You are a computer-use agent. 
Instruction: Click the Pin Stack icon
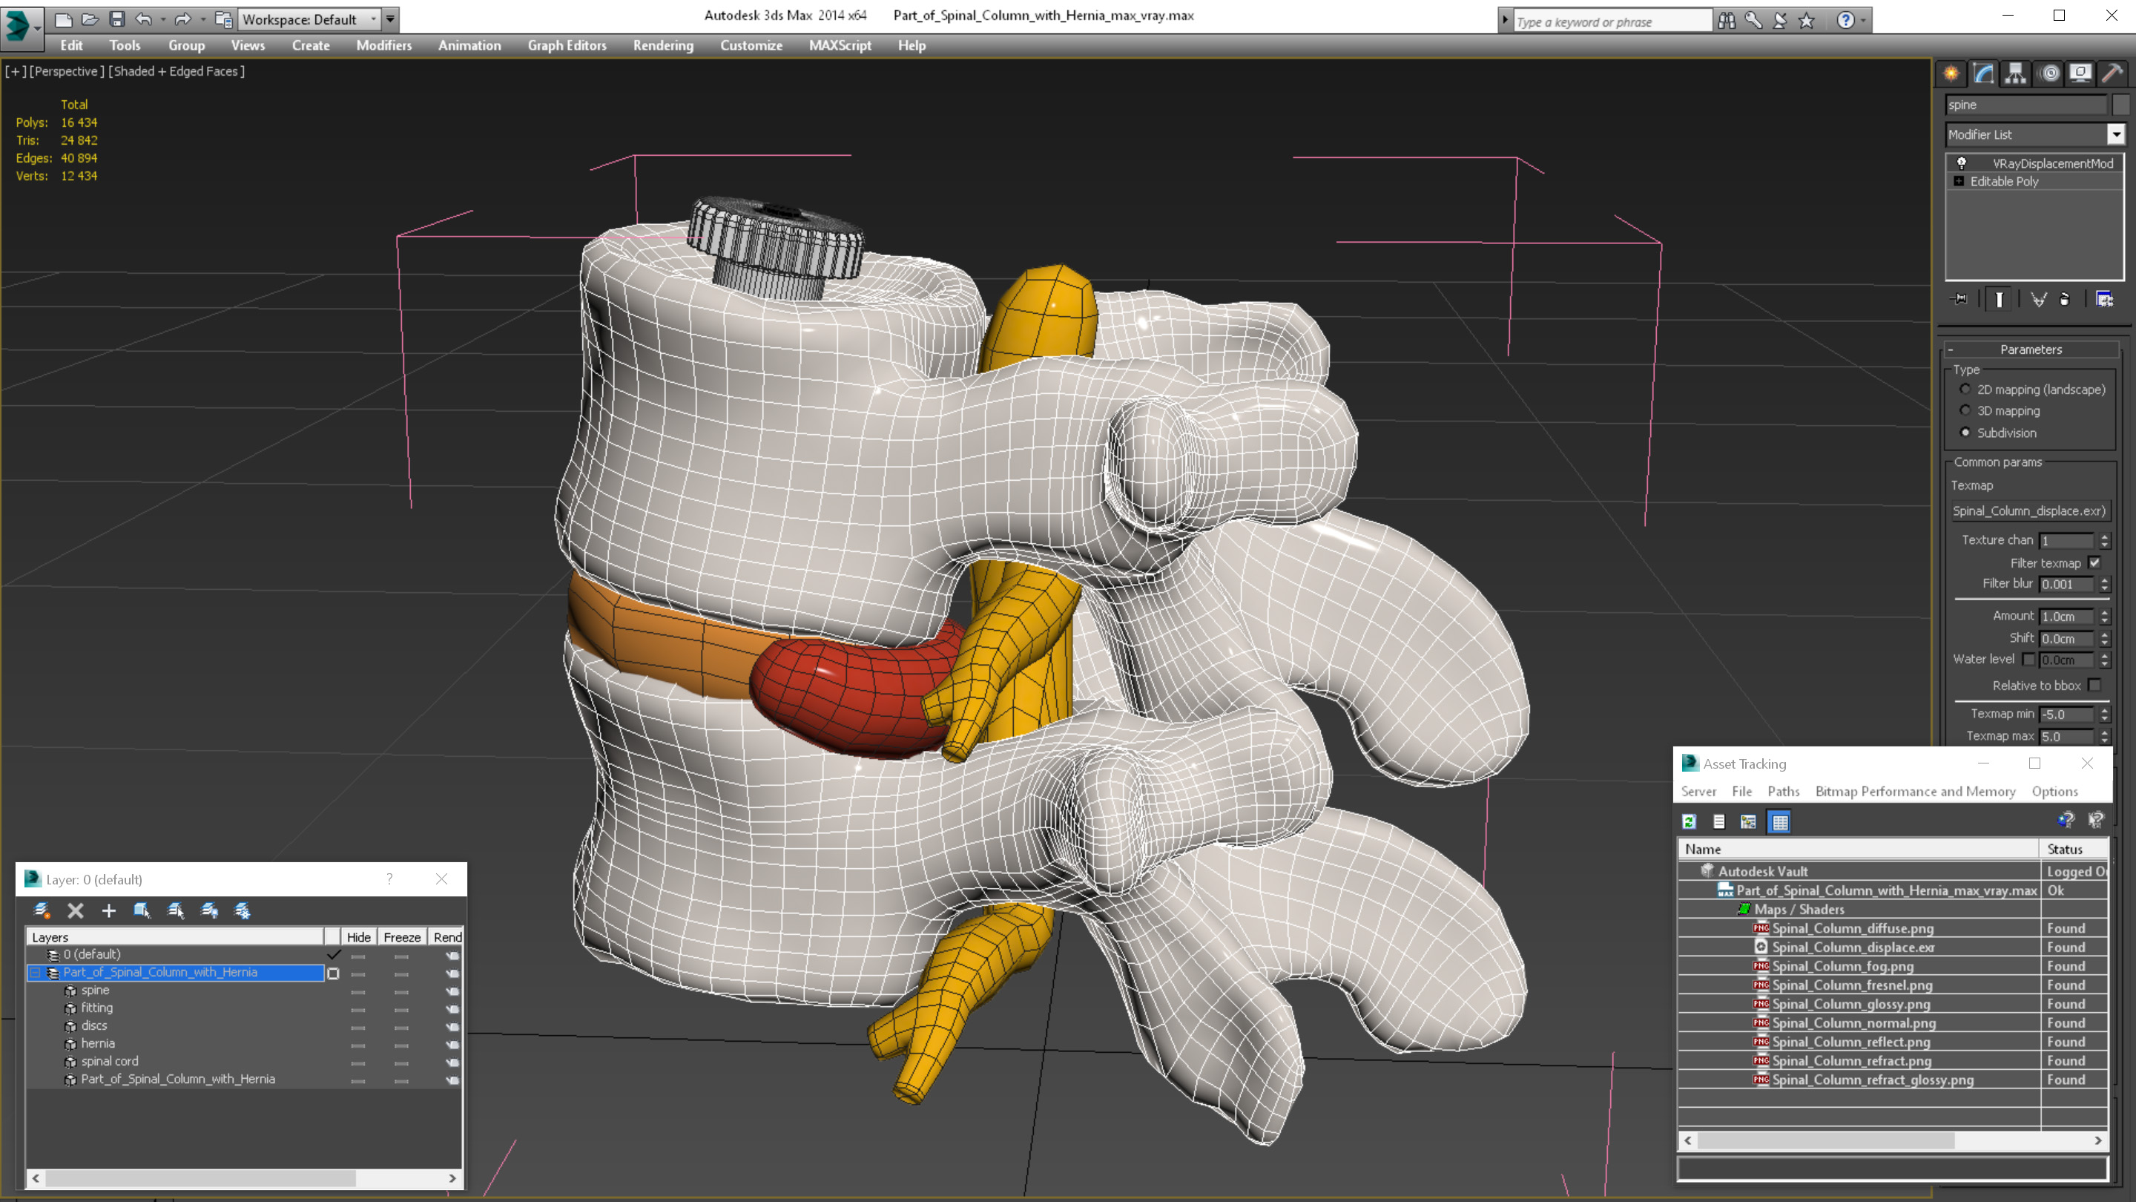[1960, 298]
